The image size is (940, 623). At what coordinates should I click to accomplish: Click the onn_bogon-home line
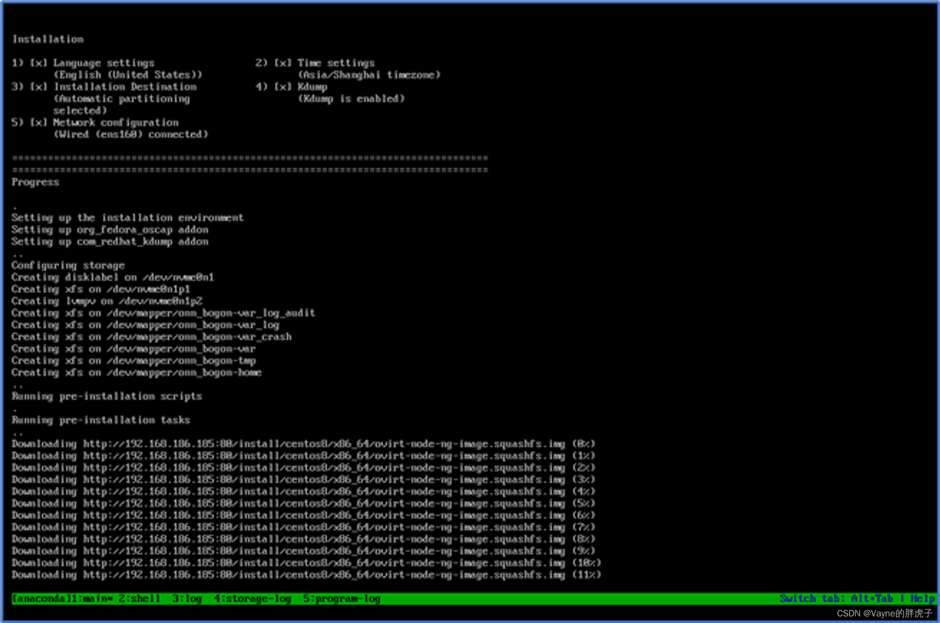(x=137, y=373)
